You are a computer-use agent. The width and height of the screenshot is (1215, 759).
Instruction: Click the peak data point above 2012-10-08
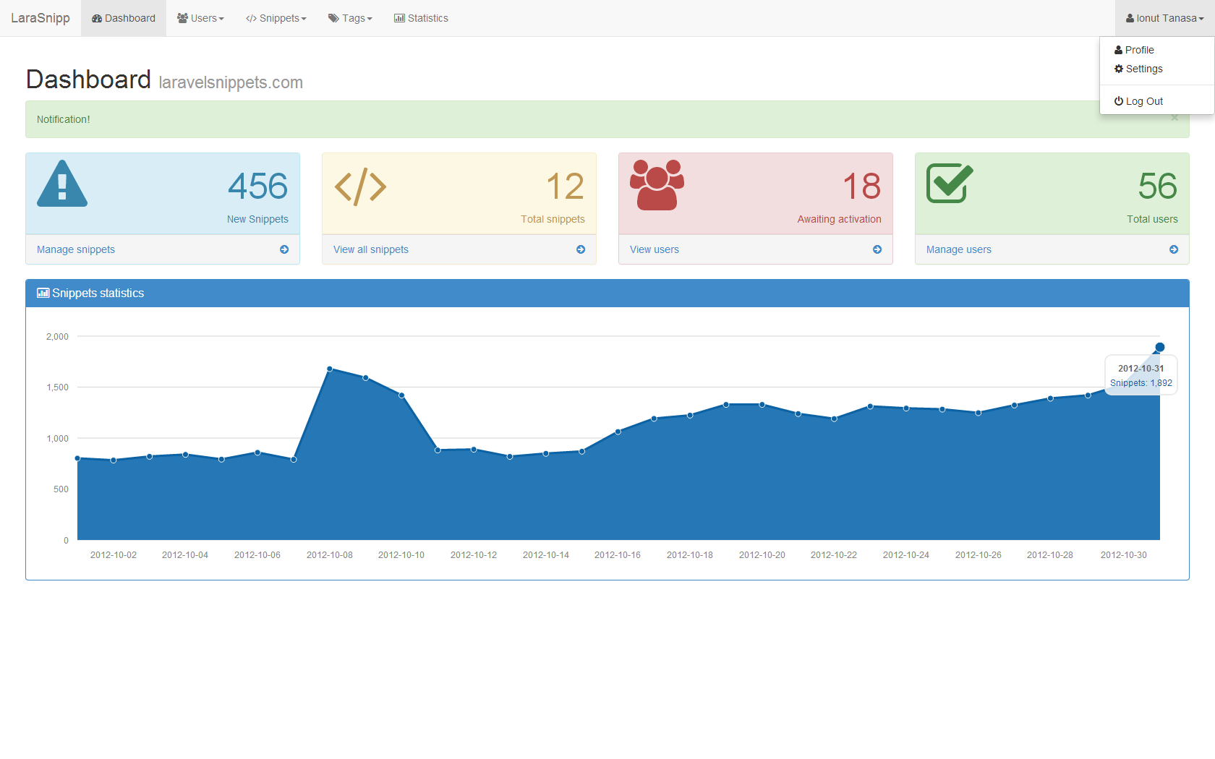coord(330,369)
